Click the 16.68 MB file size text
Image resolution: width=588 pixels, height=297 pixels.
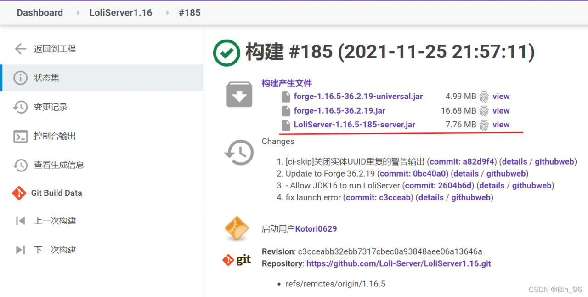click(458, 111)
